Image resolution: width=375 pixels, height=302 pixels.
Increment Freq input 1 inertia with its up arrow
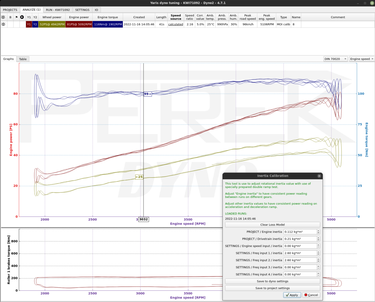coord(318,252)
